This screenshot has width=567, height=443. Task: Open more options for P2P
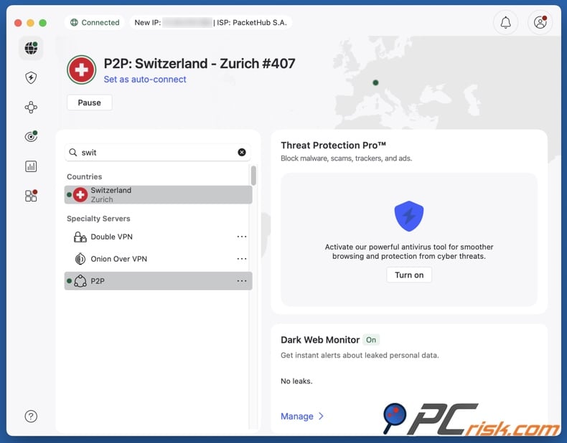[x=242, y=281]
